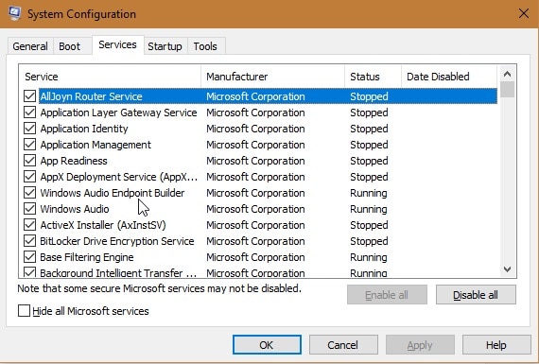This screenshot has height=364, width=539.
Task: Uncheck the Windows Audio checkbox
Action: pyautogui.click(x=30, y=209)
